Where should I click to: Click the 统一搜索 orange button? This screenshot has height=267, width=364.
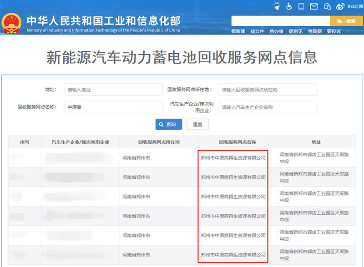(346, 21)
